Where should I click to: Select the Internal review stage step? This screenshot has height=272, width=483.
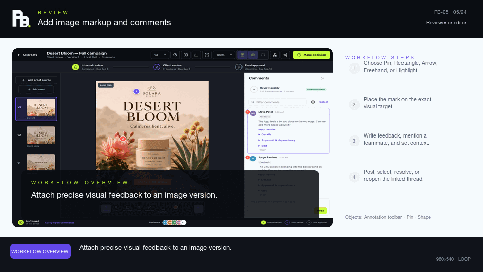click(x=90, y=67)
